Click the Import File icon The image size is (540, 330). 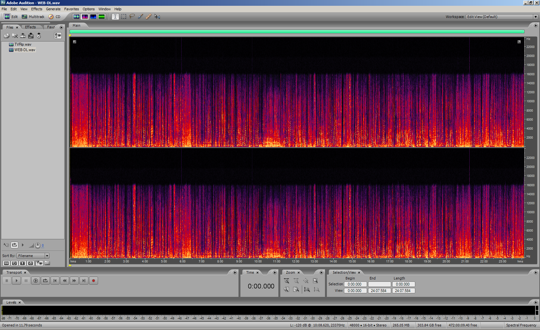7,36
